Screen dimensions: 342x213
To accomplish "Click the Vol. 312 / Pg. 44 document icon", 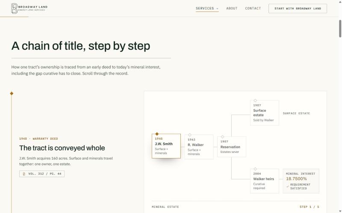I will [24, 174].
